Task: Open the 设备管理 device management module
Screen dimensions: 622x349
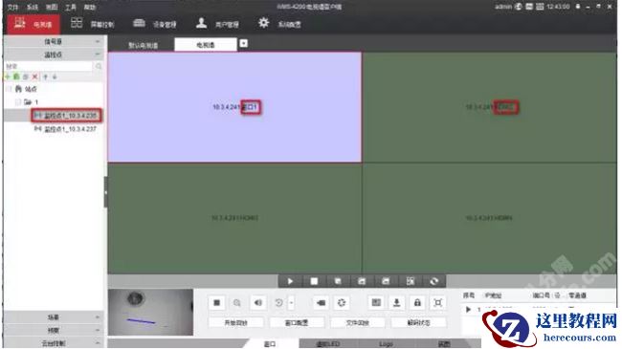Action: 154,24
